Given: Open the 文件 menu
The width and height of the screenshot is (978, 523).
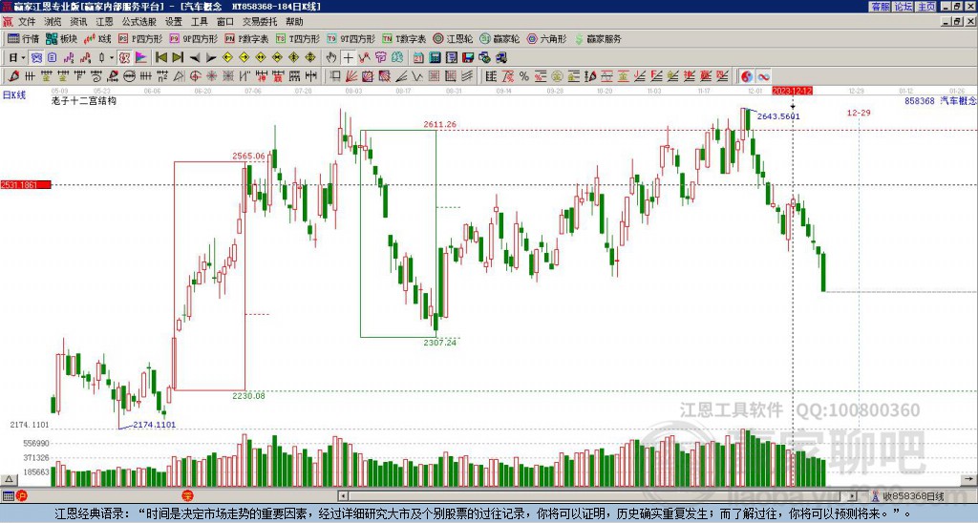Looking at the screenshot, I should [x=27, y=22].
